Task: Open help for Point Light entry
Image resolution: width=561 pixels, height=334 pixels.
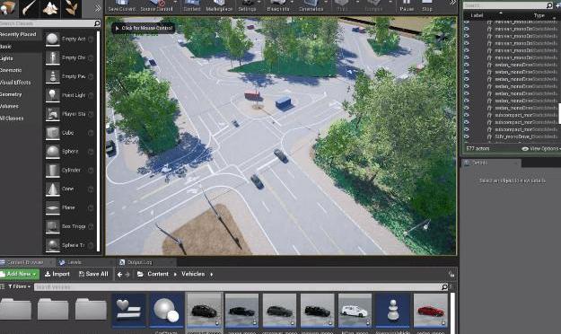Action: [91, 95]
